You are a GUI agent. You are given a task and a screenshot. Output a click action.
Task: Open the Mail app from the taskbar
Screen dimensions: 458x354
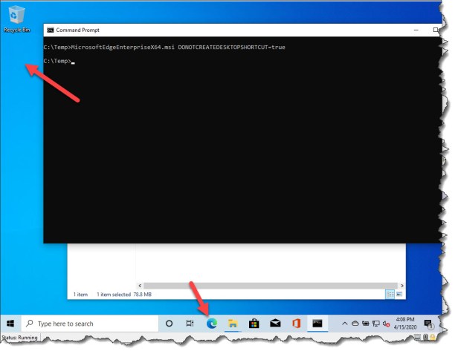pyautogui.click(x=275, y=324)
